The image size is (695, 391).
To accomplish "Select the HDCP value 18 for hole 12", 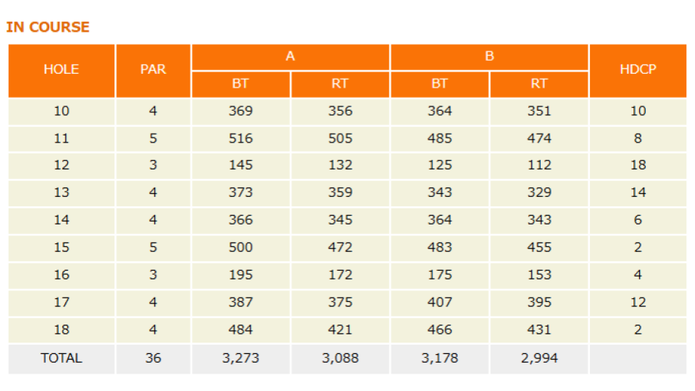I will point(638,165).
